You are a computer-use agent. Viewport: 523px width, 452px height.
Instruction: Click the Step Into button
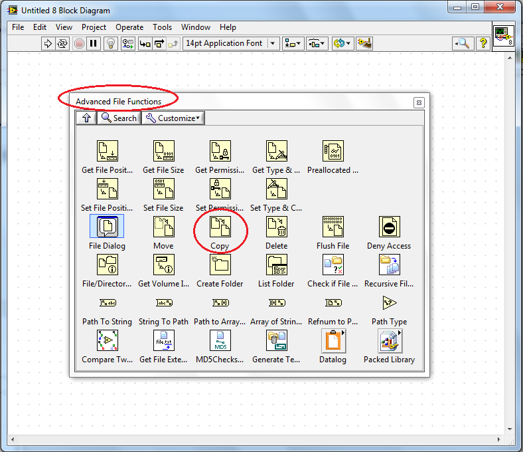pyautogui.click(x=145, y=43)
